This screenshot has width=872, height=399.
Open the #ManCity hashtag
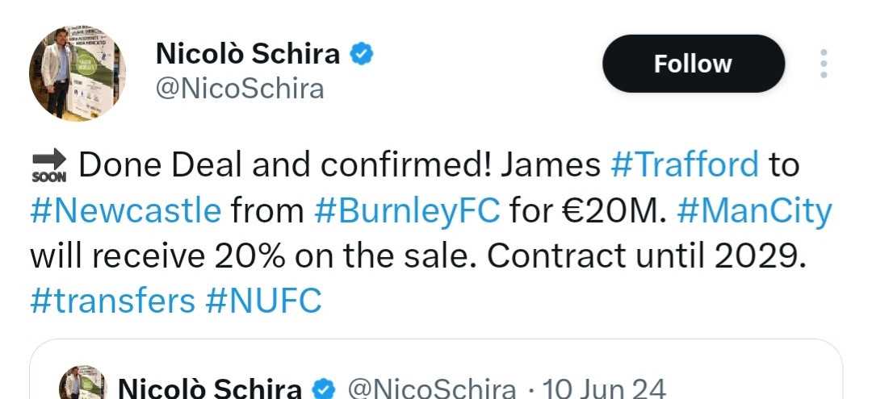coord(755,211)
